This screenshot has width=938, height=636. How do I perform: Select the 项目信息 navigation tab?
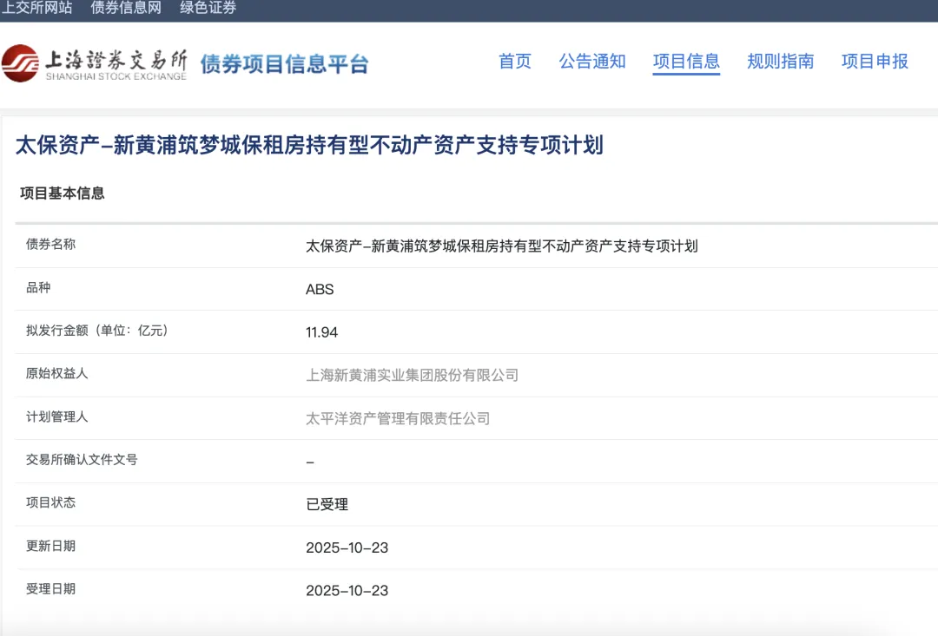[686, 62]
